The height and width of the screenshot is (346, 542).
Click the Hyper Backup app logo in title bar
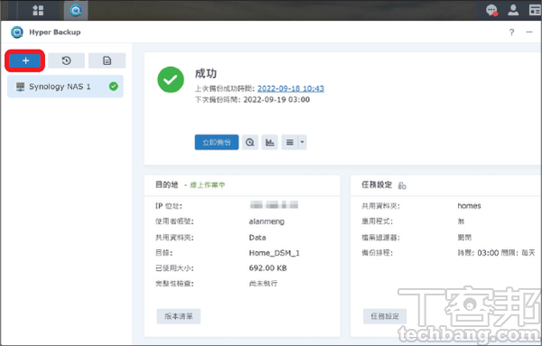point(17,33)
